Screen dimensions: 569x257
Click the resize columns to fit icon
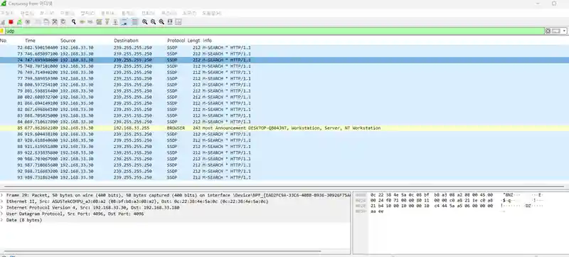pos(170,22)
